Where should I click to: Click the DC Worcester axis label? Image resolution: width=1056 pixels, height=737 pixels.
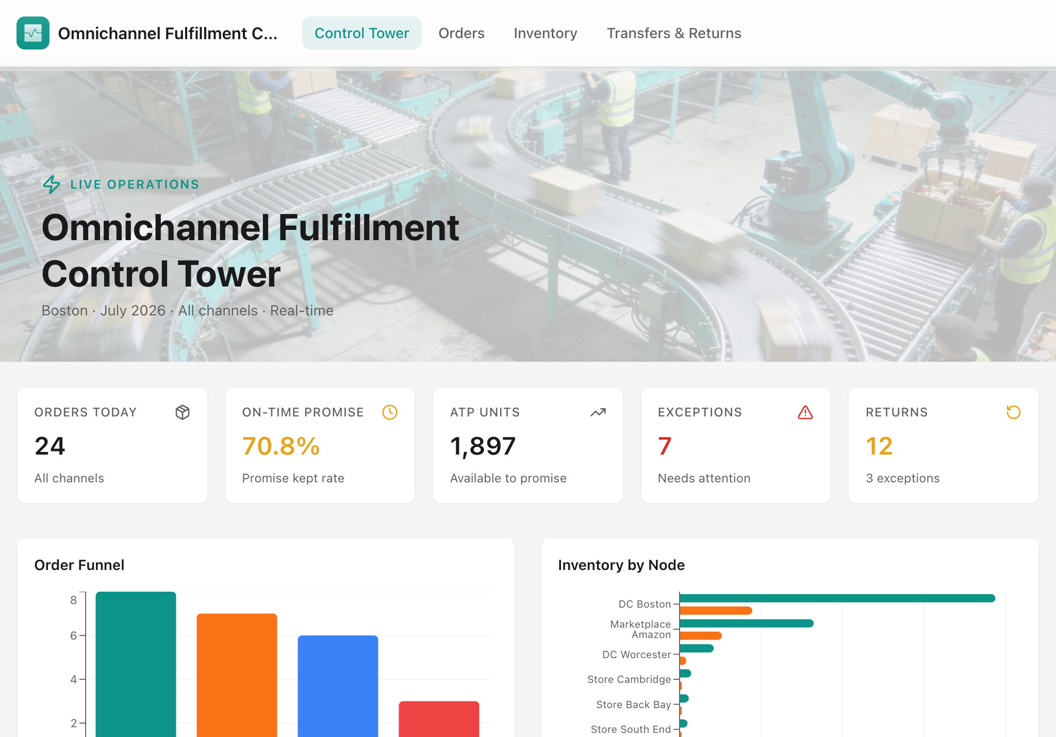pos(637,655)
